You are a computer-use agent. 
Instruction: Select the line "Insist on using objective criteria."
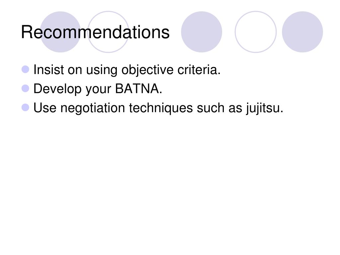point(127,70)
